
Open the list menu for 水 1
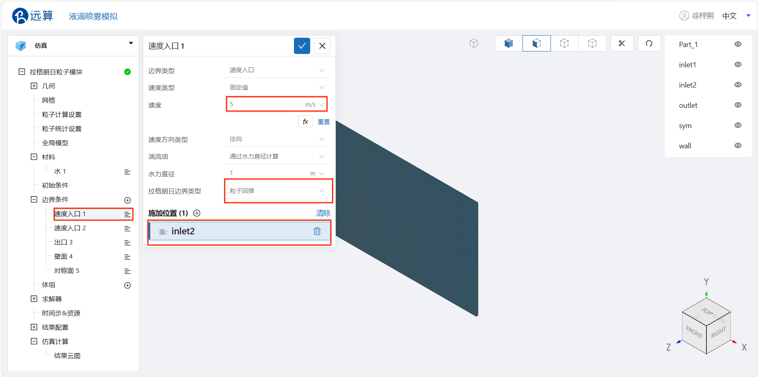(x=127, y=172)
